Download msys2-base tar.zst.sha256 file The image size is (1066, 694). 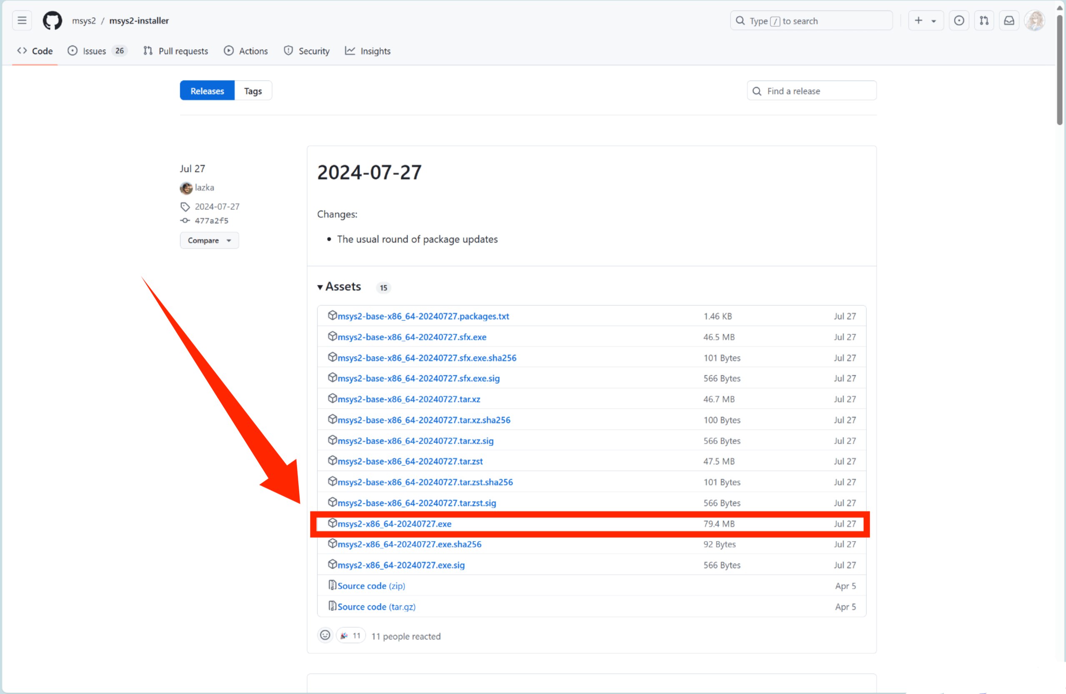425,482
